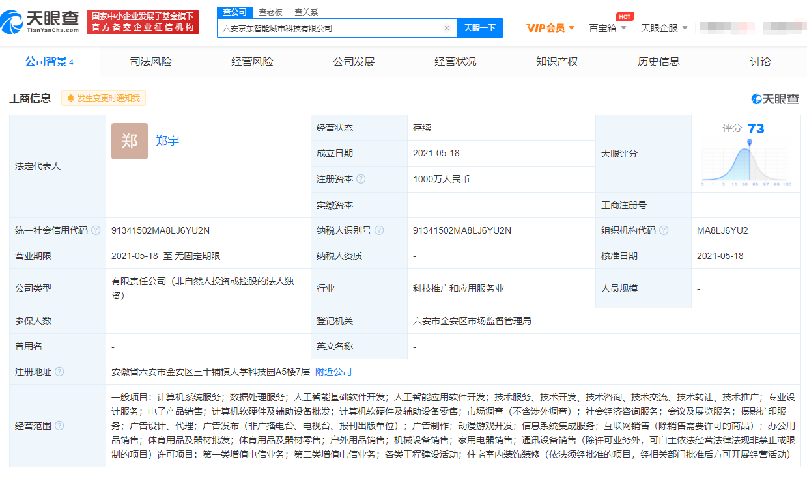Image resolution: width=807 pixels, height=479 pixels.
Task: Click help icon next to 注册资本
Action: point(361,179)
